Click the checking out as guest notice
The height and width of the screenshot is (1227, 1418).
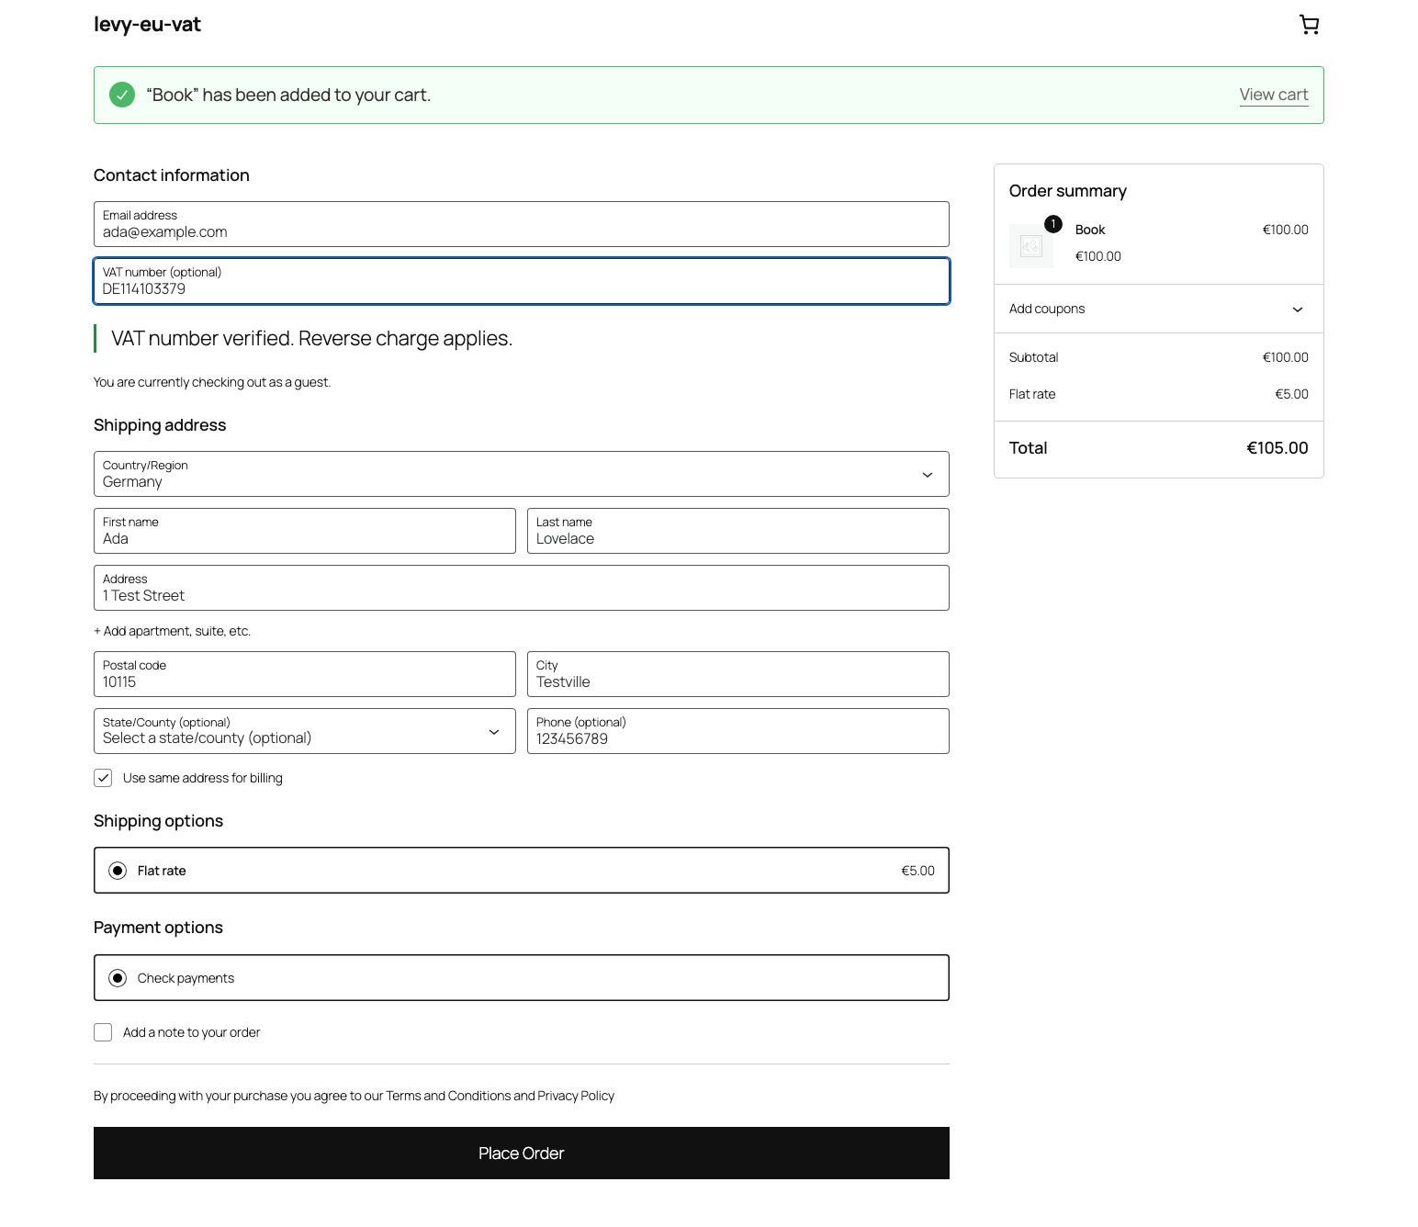[x=212, y=382]
